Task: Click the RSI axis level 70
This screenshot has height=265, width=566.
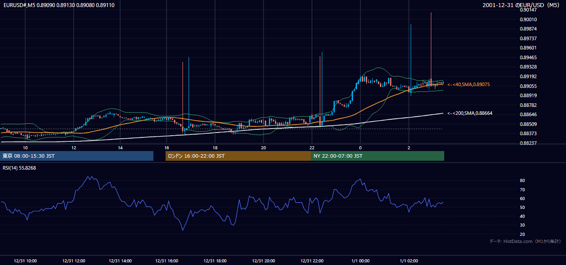Action: click(523, 189)
